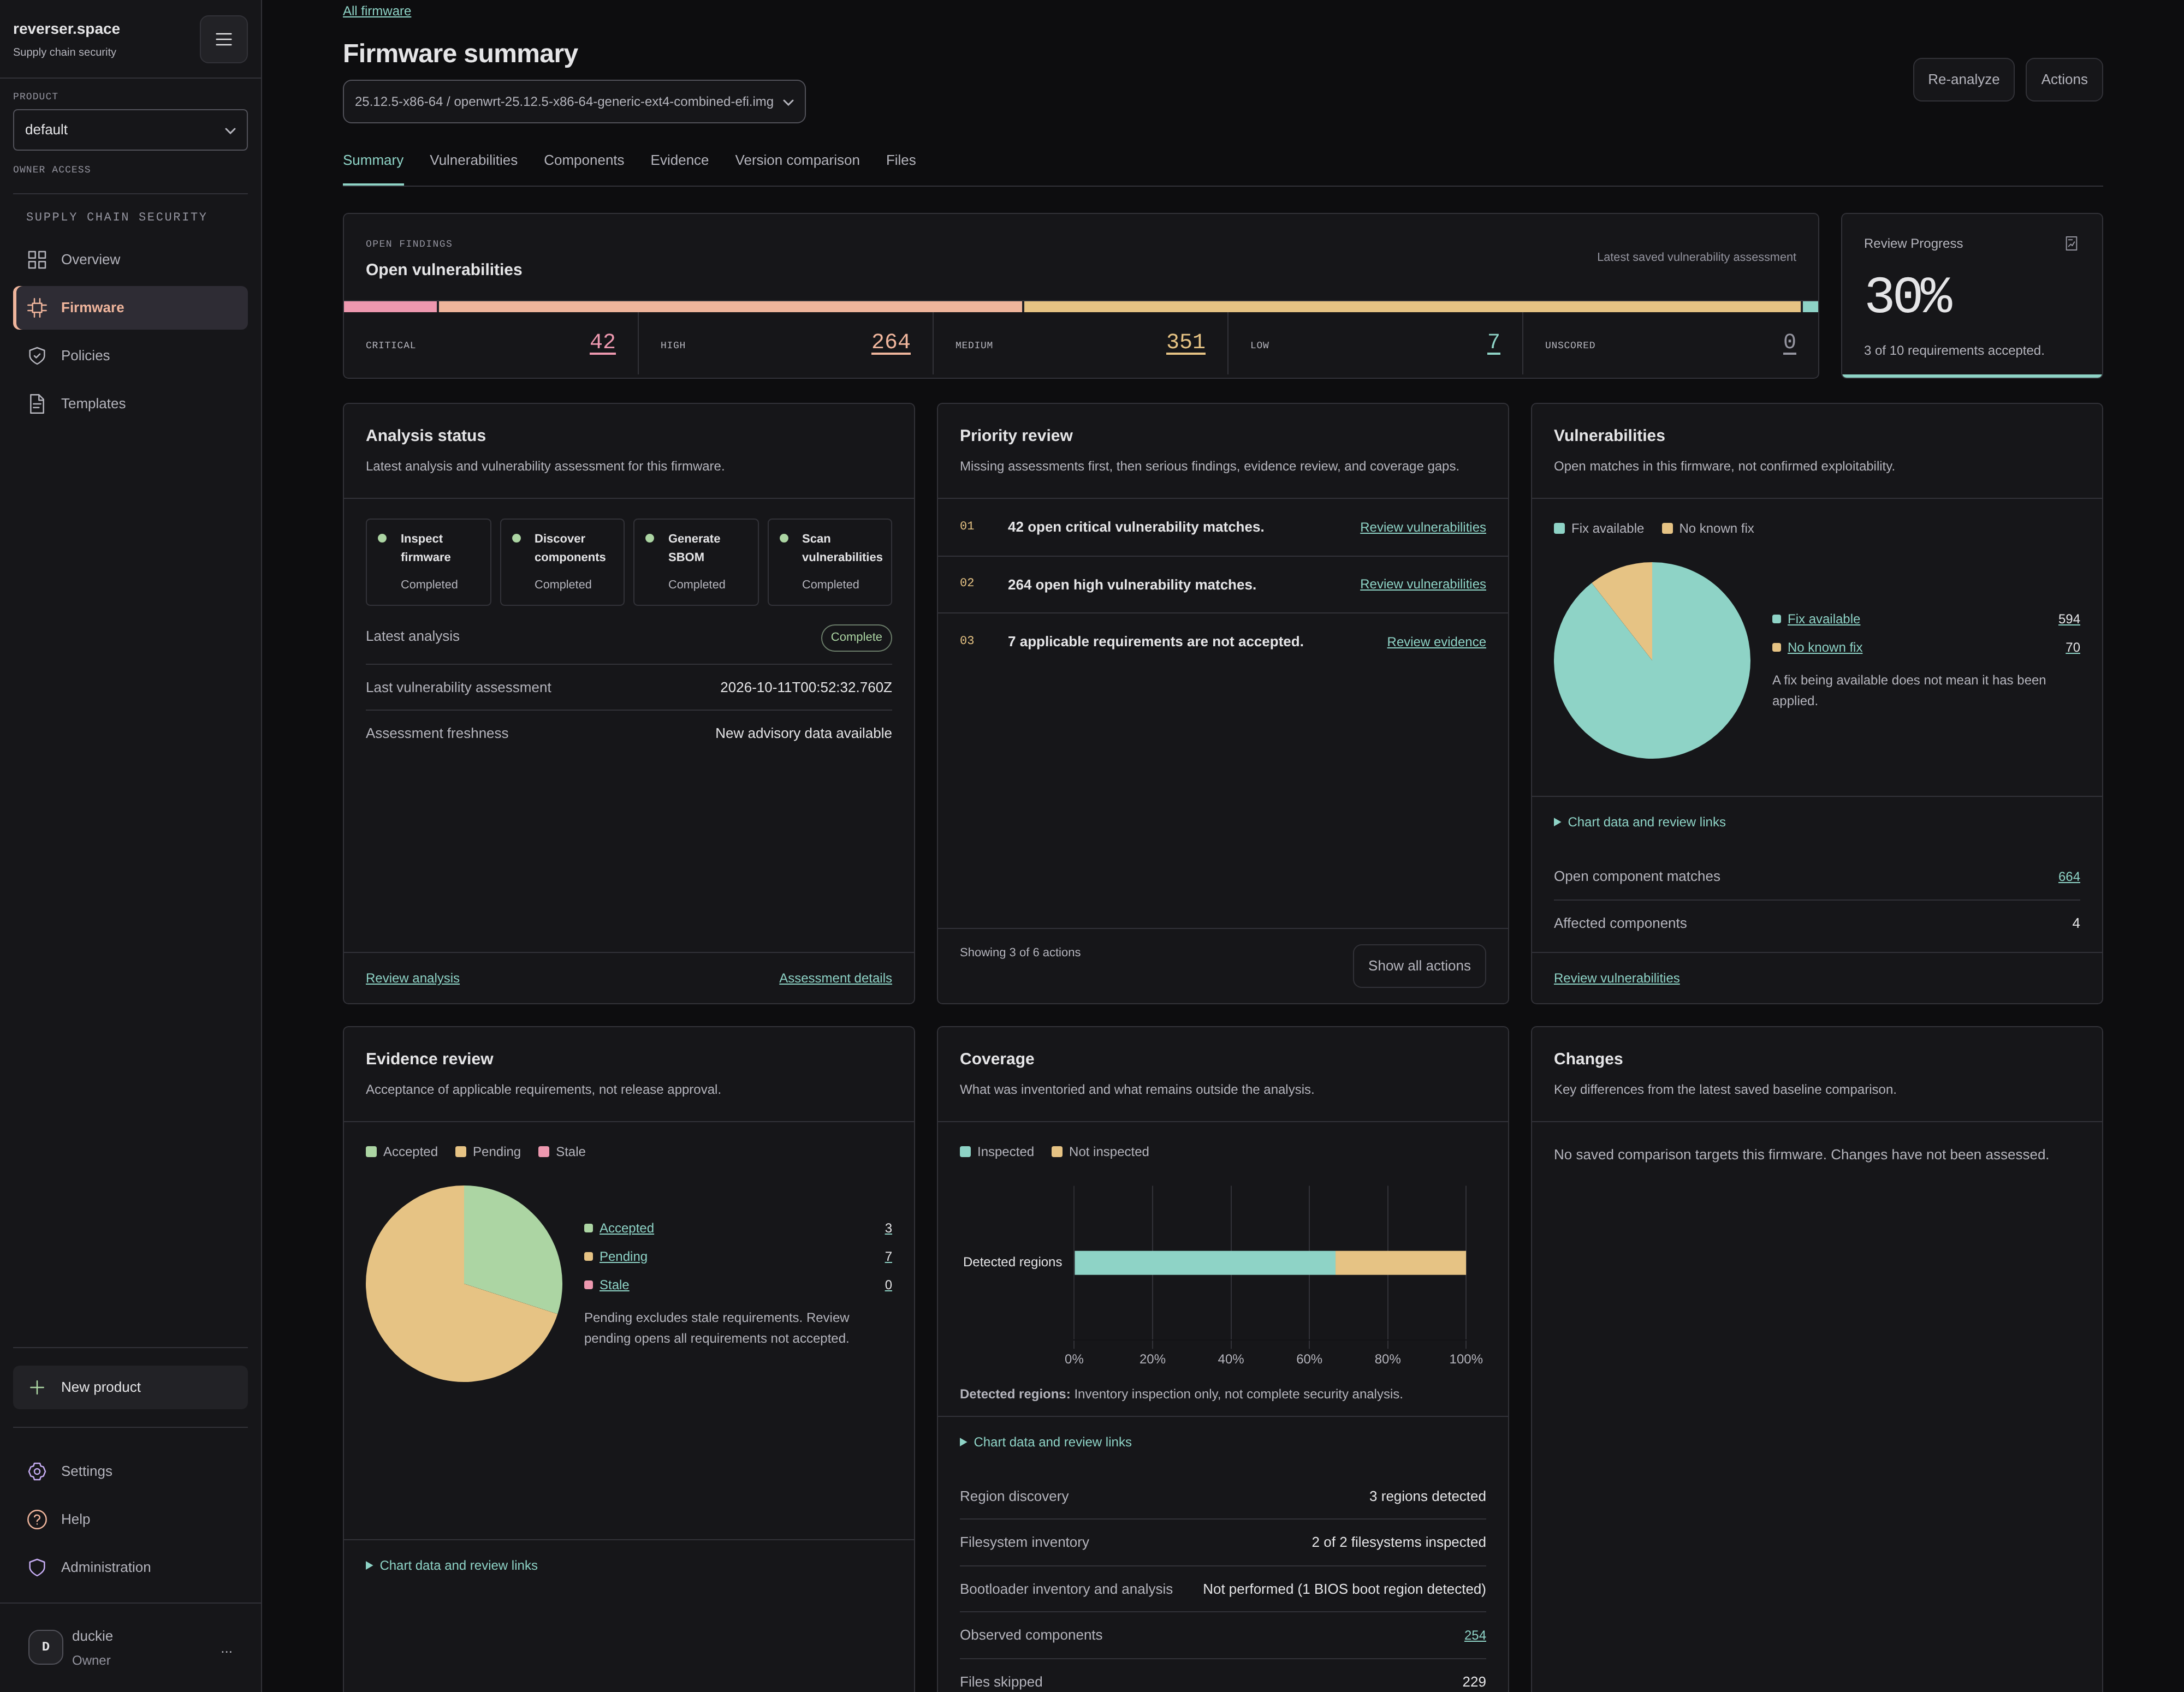
Task: Follow the All firmware breadcrumb link
Action: click(x=377, y=11)
